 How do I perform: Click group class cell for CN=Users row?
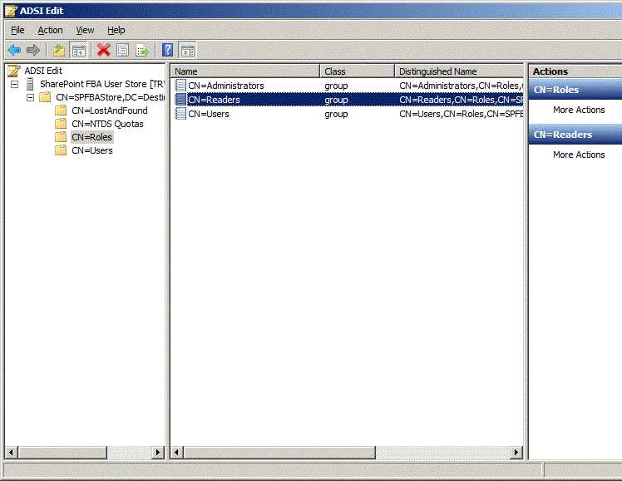[x=336, y=114]
